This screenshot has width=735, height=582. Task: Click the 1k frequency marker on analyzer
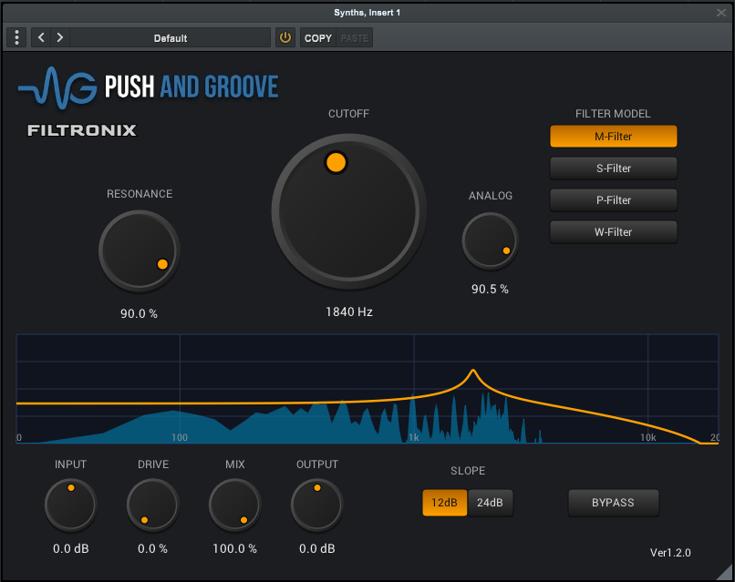(x=413, y=437)
